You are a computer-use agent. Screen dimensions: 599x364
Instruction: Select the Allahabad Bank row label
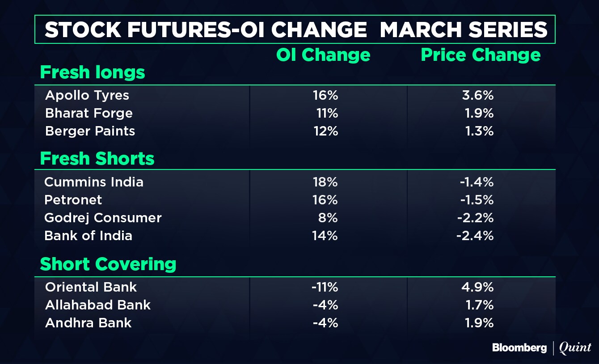tap(98, 305)
